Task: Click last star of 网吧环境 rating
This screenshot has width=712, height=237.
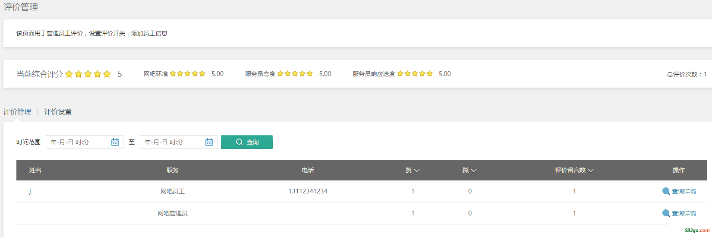Action: pyautogui.click(x=202, y=74)
